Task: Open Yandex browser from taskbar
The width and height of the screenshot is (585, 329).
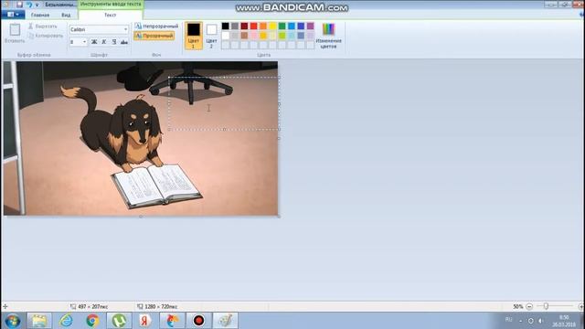Action: click(145, 321)
